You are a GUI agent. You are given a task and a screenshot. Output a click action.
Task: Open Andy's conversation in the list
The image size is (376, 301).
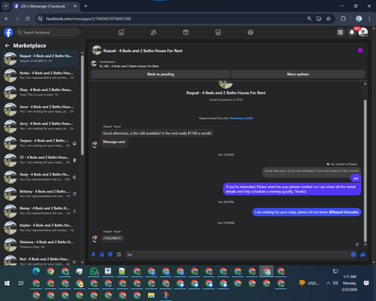pyautogui.click(x=41, y=177)
